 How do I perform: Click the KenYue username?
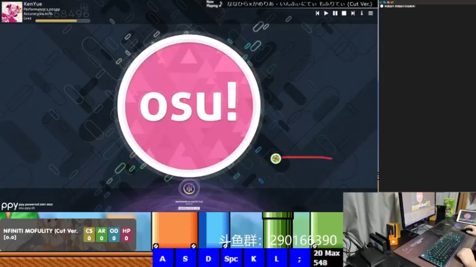click(x=33, y=4)
